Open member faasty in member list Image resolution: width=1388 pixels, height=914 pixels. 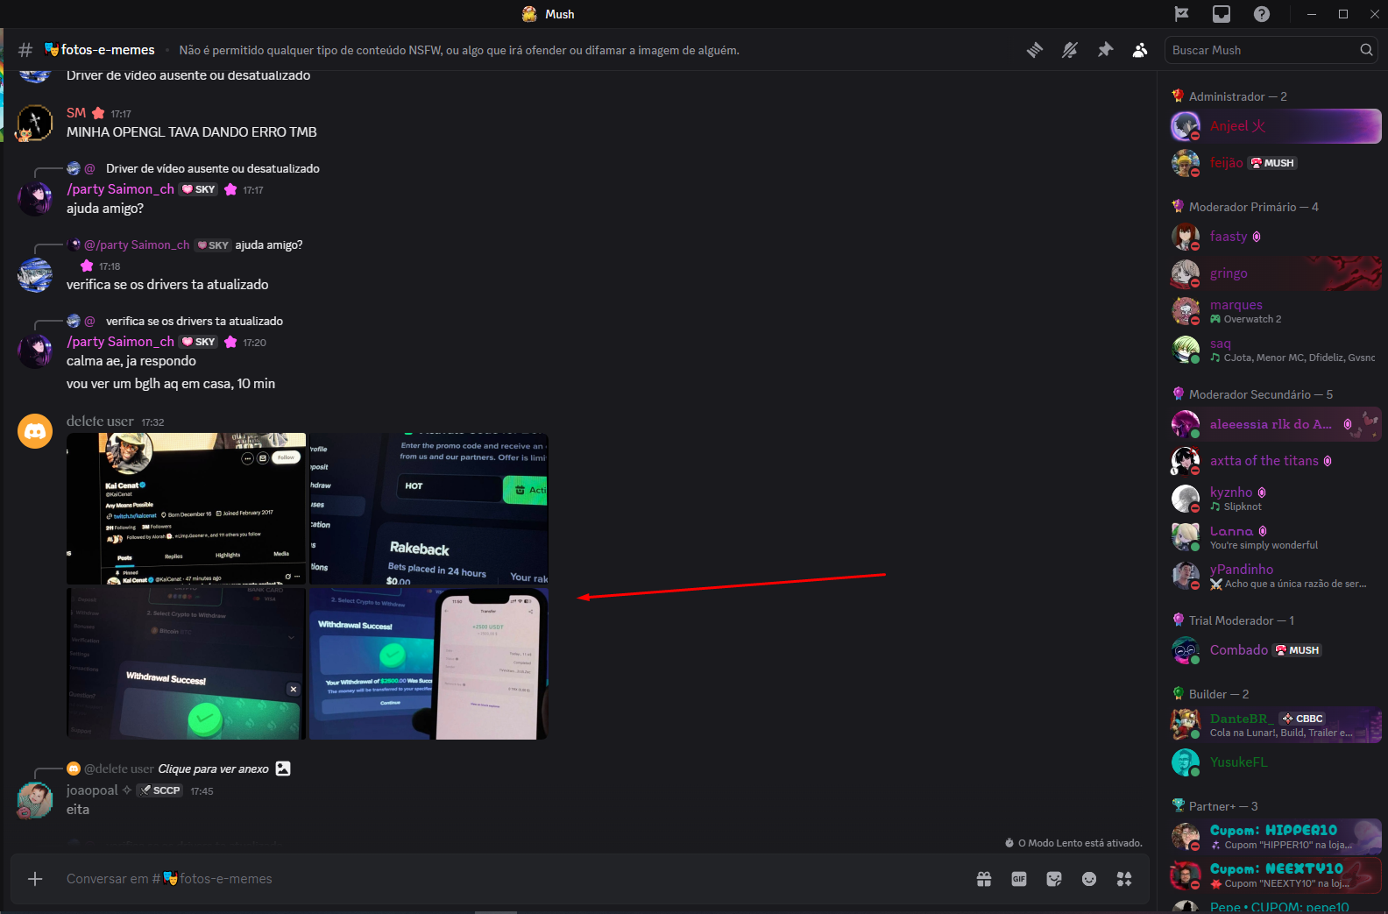pos(1276,237)
